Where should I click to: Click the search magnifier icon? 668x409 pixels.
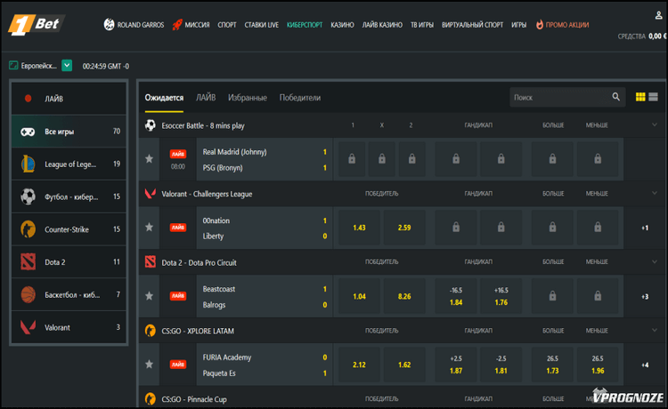click(x=616, y=97)
